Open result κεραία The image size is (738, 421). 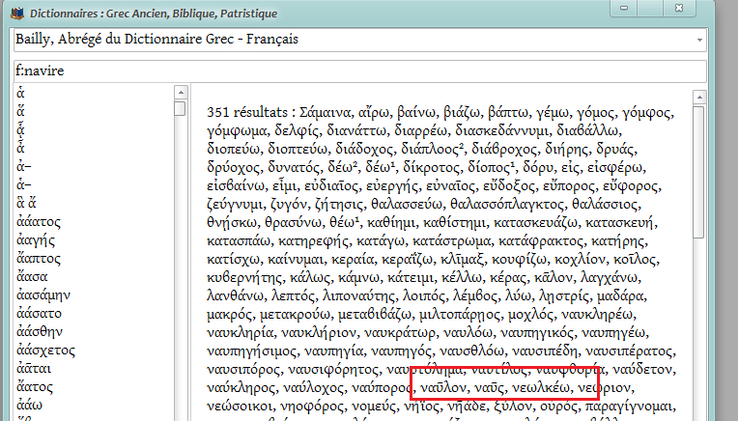[x=353, y=260]
